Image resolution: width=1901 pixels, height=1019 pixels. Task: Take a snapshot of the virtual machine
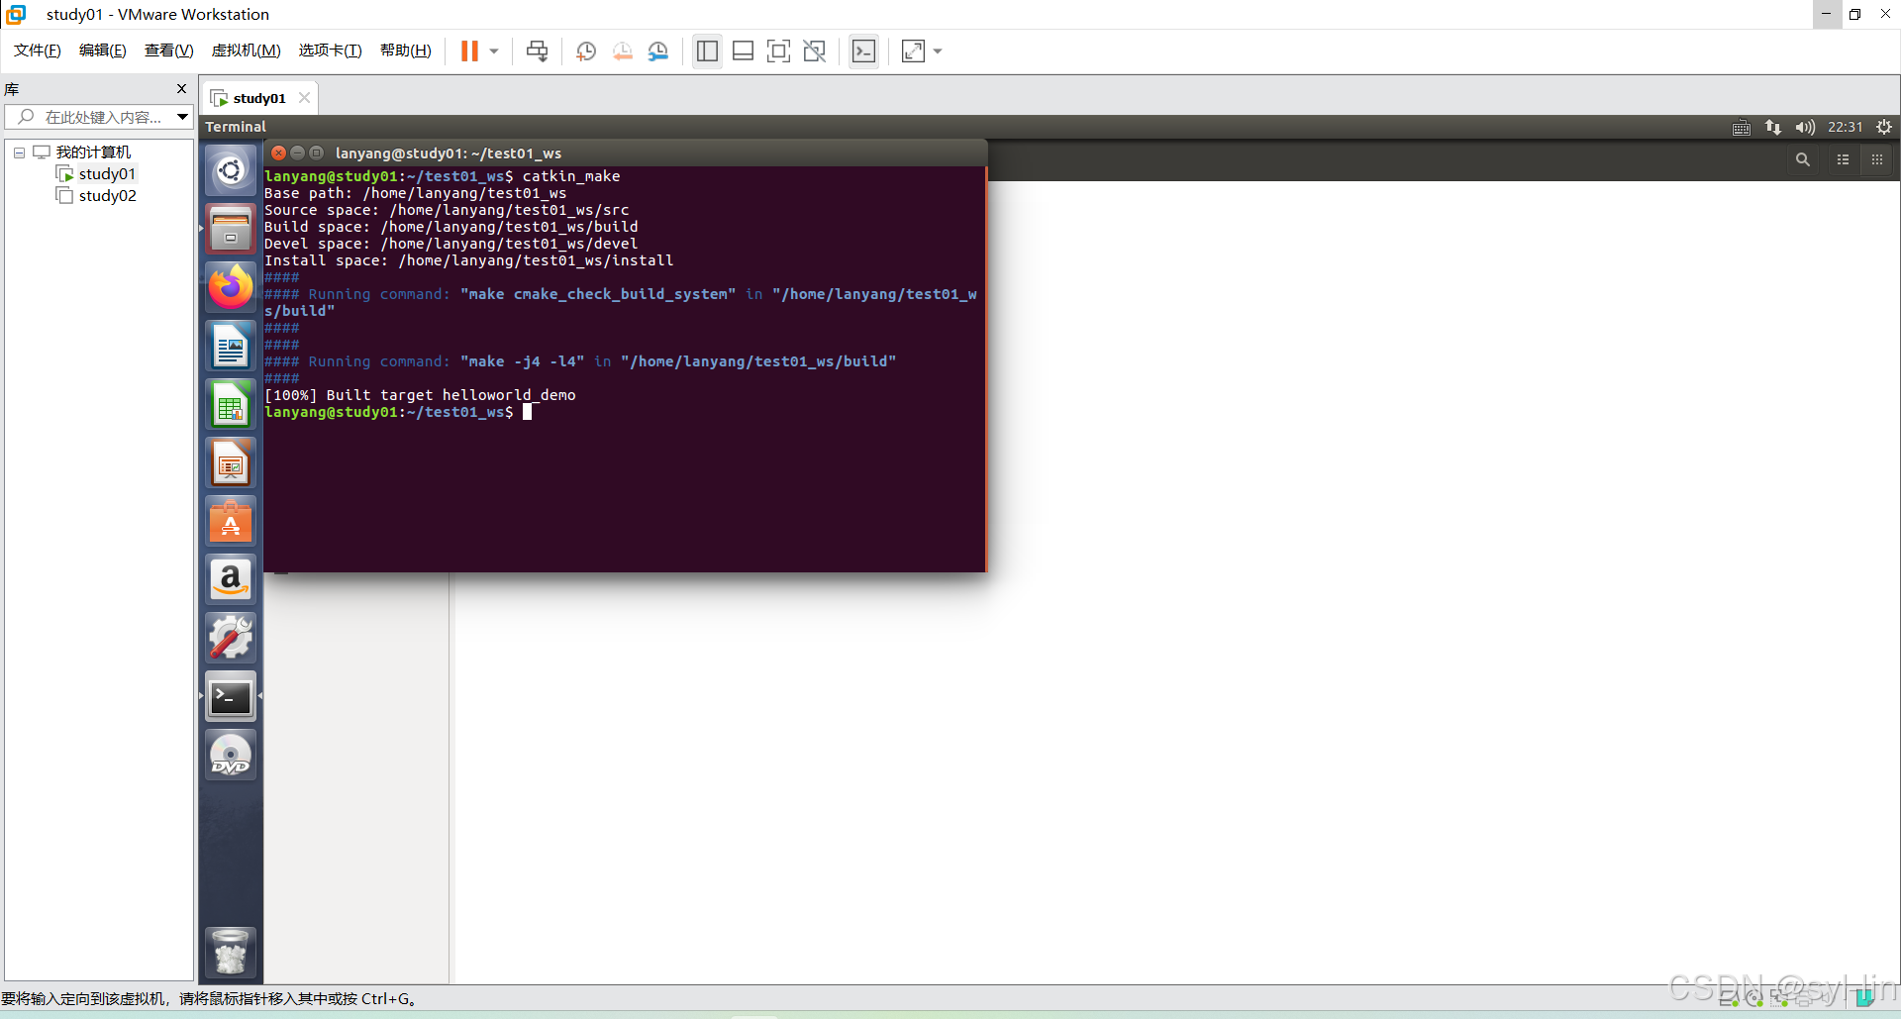[x=585, y=51]
